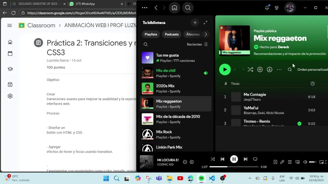
Task: Search within Tu biblioteca
Action: pos(146,44)
